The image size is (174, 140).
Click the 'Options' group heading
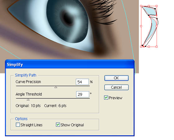21,119
